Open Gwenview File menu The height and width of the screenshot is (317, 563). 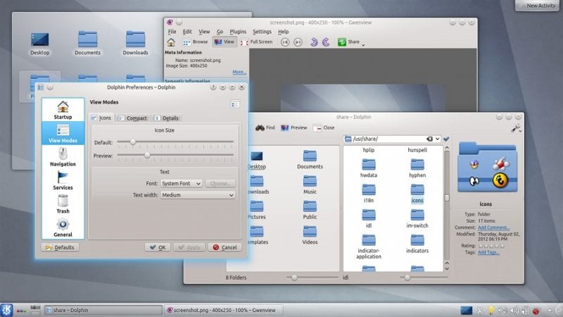click(172, 32)
